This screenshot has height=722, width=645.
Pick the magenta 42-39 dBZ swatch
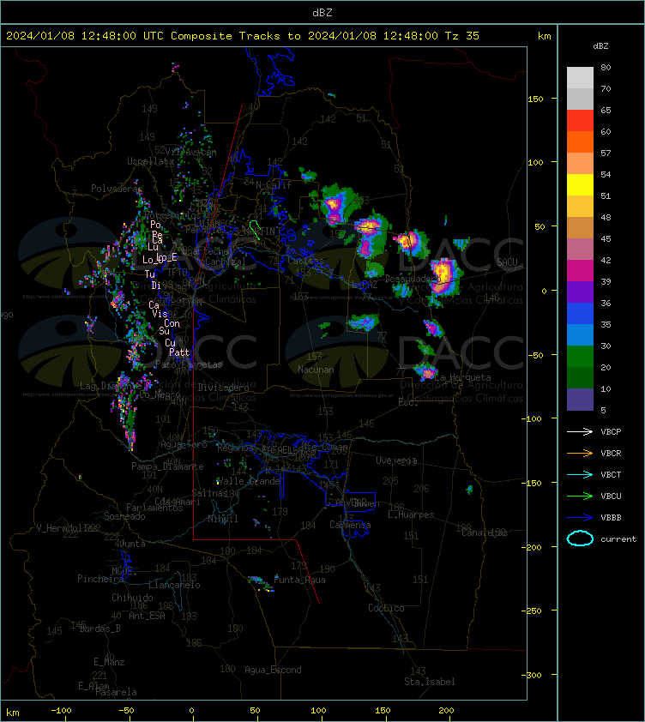(580, 271)
